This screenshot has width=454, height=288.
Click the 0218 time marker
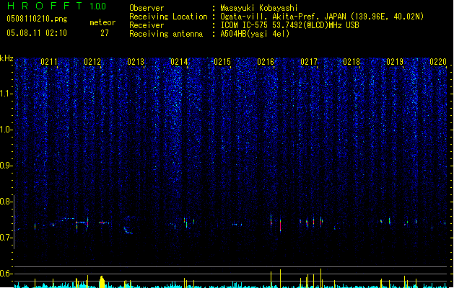[x=352, y=61]
